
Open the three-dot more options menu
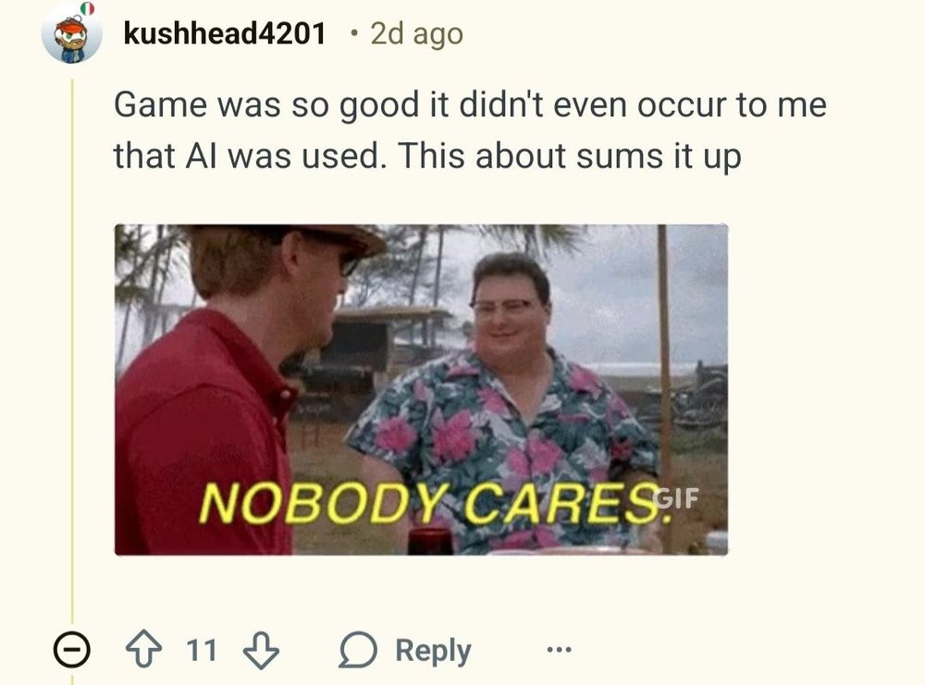559,650
